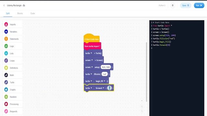Switch to the Split view tab
Image resolution: width=207 pixels, height=116 pixels.
(8, 14)
